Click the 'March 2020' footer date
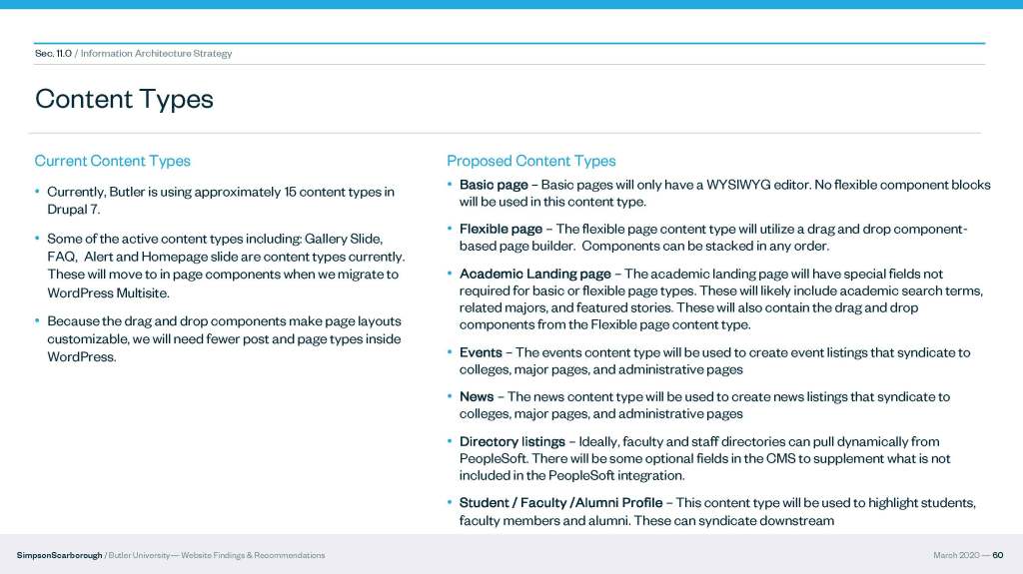The height and width of the screenshot is (574, 1023). (955, 555)
